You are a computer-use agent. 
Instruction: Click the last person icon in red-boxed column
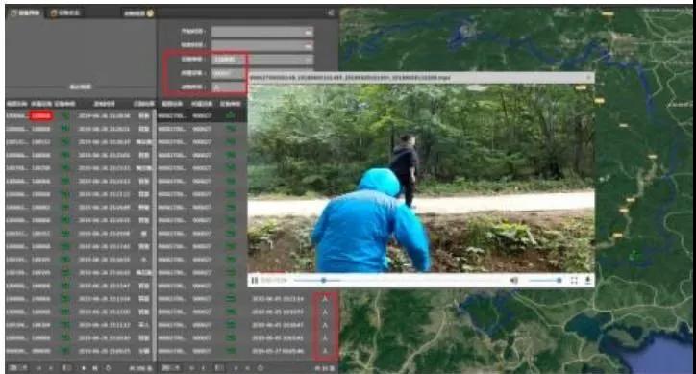pyautogui.click(x=325, y=351)
